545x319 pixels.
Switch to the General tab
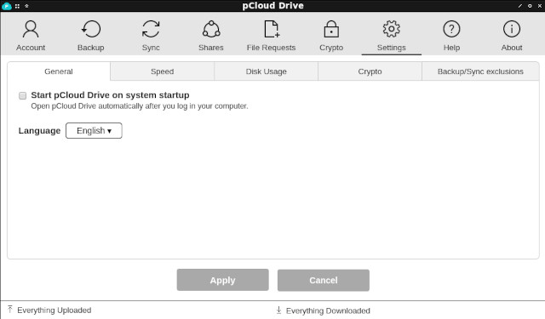click(x=59, y=71)
